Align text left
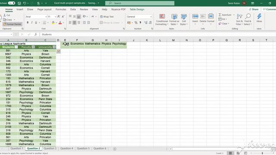 click(70, 22)
